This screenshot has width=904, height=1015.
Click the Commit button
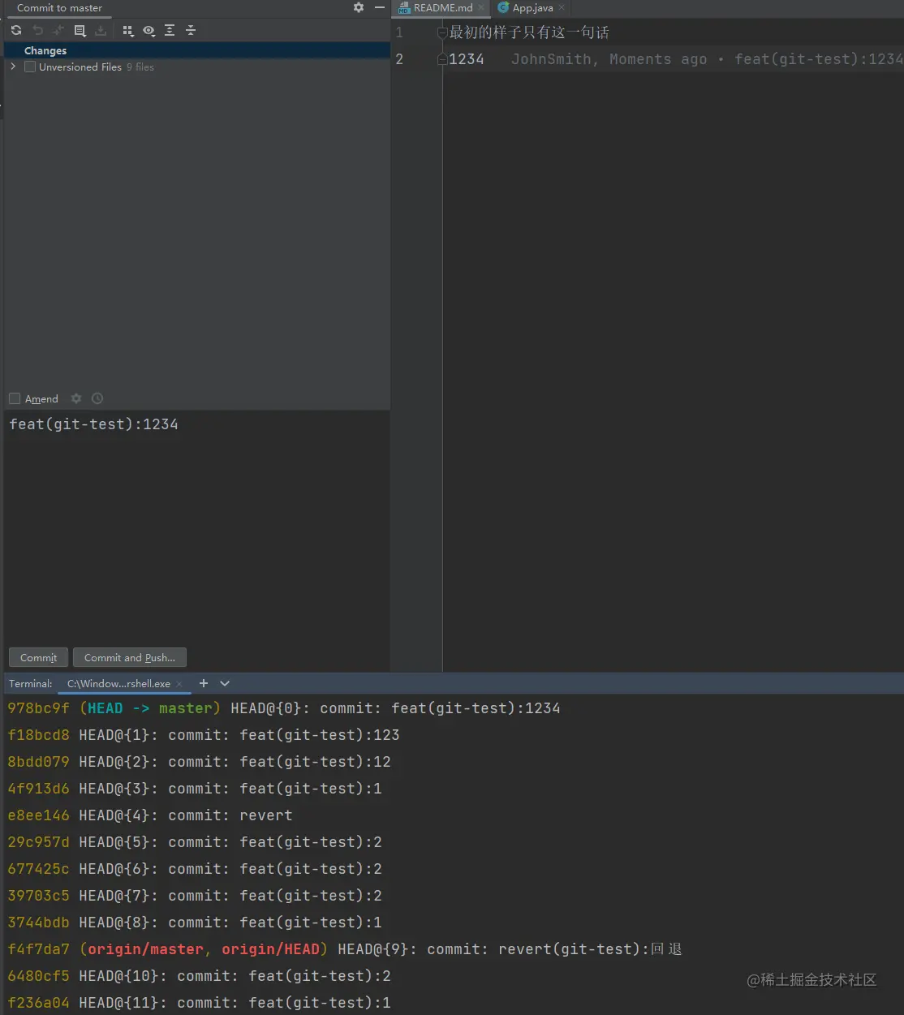point(38,657)
